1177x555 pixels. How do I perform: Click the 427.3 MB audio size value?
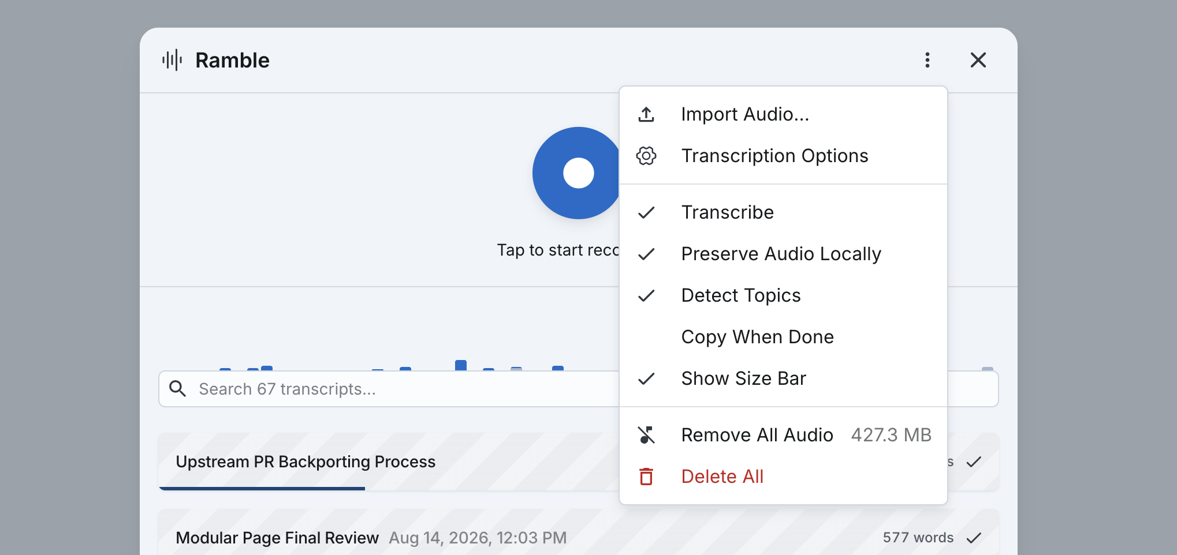[x=891, y=435]
